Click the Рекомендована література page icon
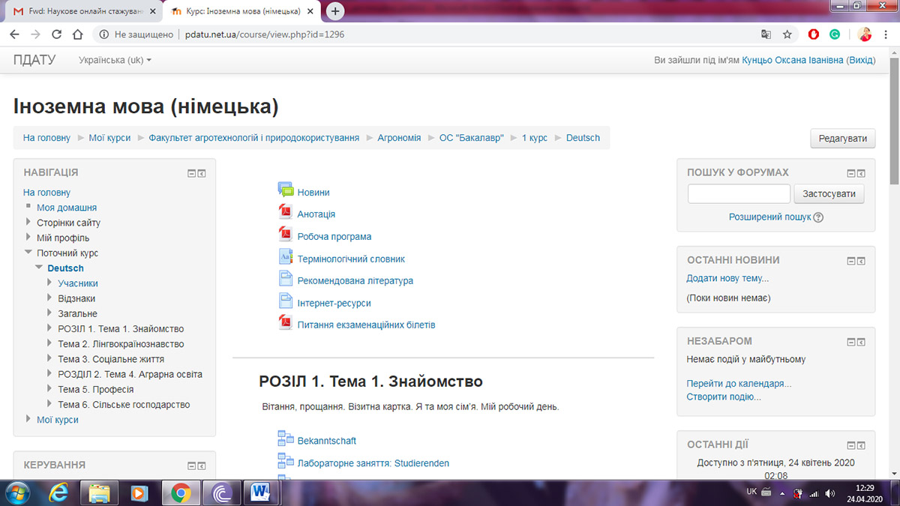Image resolution: width=900 pixels, height=506 pixels. [x=285, y=280]
